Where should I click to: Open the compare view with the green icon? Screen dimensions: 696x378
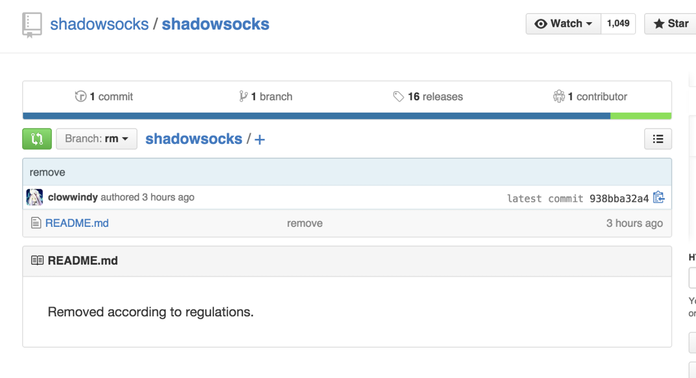(x=37, y=139)
